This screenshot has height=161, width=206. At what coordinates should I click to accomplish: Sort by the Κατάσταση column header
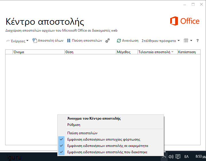point(189,52)
